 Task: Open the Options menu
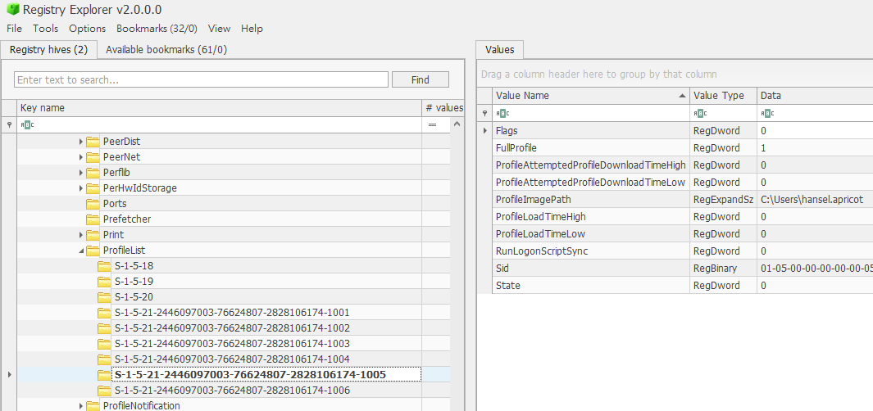click(x=88, y=29)
